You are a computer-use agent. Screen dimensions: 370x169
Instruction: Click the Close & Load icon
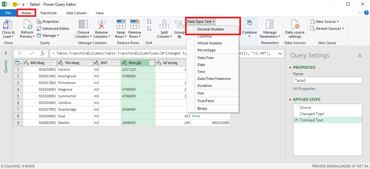[8, 25]
